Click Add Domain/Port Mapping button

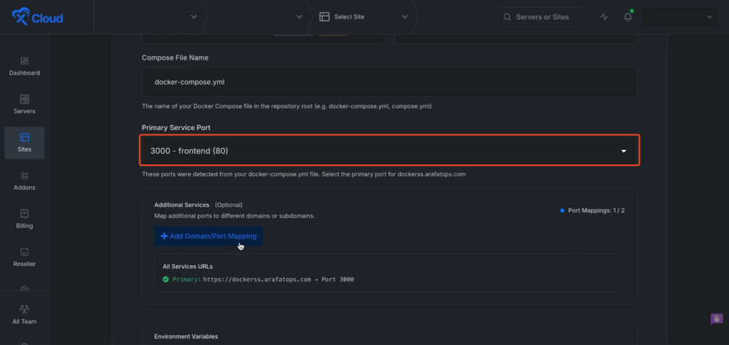tap(209, 236)
